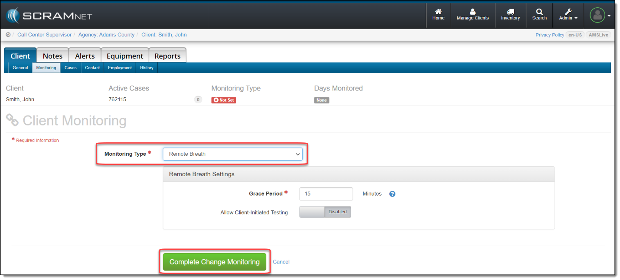620x280 pixels.
Task: Click the Search magnifier icon
Action: [x=539, y=12]
